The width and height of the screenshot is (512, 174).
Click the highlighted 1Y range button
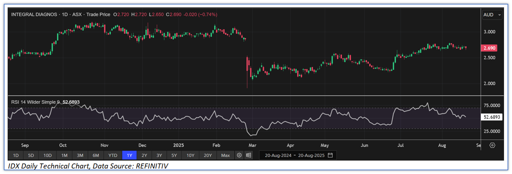(129, 155)
